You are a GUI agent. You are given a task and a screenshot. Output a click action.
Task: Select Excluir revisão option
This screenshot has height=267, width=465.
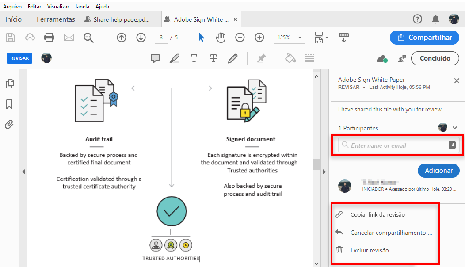coord(370,250)
